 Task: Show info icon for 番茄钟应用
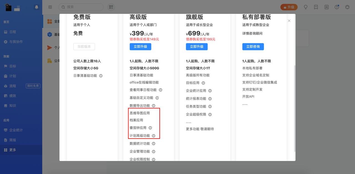[150, 128]
